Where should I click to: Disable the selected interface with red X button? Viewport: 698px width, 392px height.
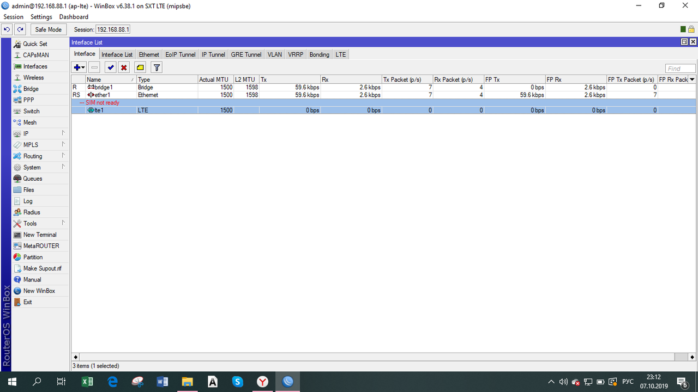pos(124,68)
